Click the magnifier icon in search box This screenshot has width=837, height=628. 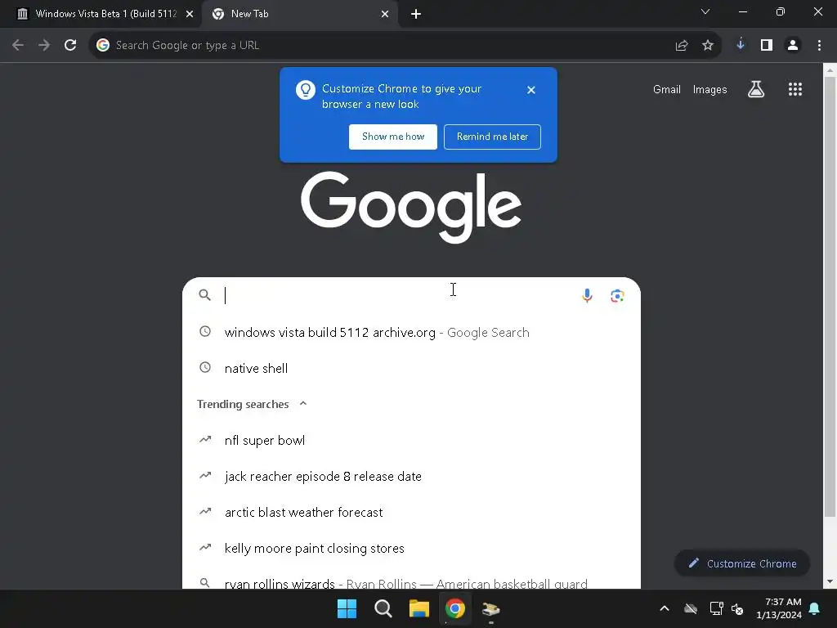[x=204, y=294]
